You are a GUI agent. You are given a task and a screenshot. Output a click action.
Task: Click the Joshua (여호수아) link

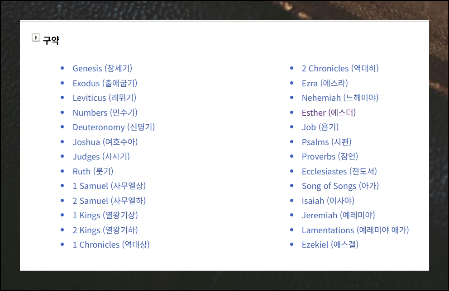click(105, 142)
